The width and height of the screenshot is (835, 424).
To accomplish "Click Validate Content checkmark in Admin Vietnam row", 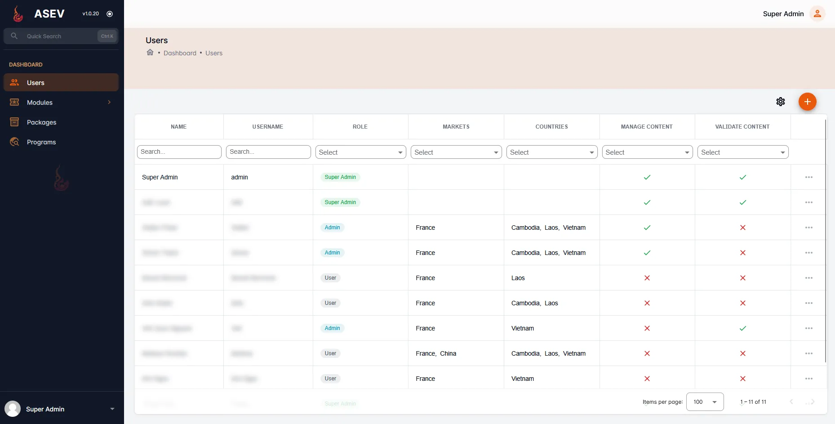I will point(743,328).
